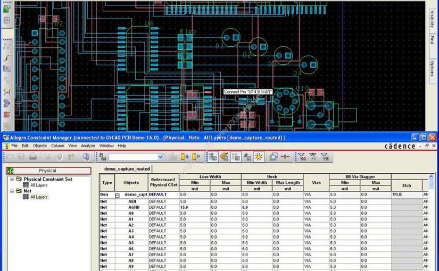Image resolution: width=439 pixels, height=271 pixels.
Task: Open the Window menu
Action: (x=106, y=146)
